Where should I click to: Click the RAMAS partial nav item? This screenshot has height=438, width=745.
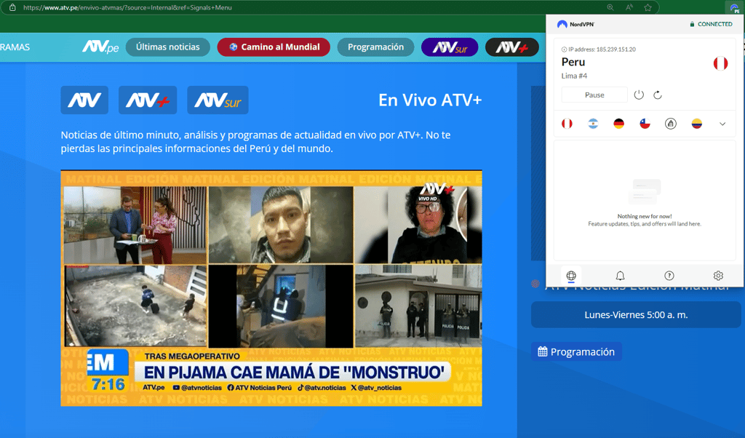click(x=15, y=47)
